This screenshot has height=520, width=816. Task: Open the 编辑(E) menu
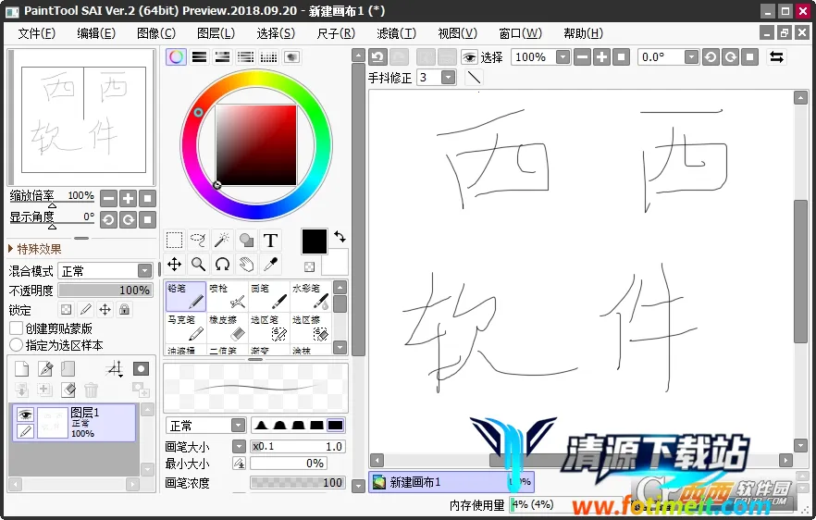(x=96, y=33)
